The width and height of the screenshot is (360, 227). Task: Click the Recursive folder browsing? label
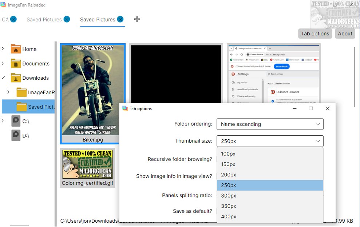coord(180,159)
